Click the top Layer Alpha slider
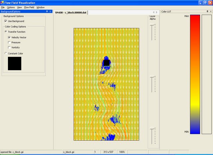This screenshot has width=213, height=155. pos(152,33)
